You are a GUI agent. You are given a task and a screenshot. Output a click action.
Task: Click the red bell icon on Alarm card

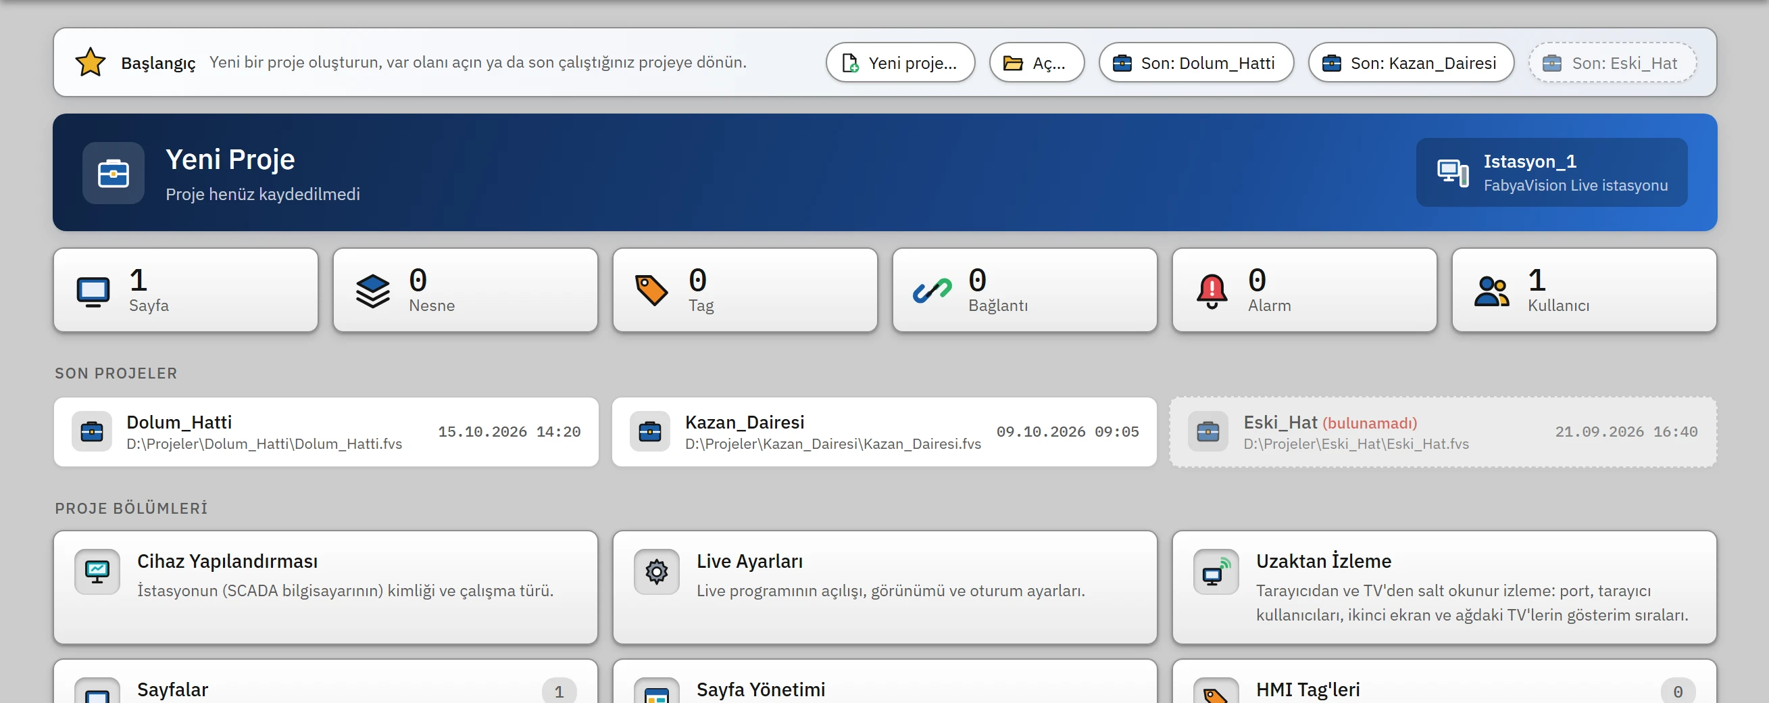click(1212, 291)
